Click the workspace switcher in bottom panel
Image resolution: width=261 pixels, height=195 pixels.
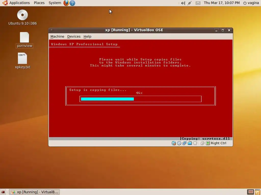click(x=251, y=192)
